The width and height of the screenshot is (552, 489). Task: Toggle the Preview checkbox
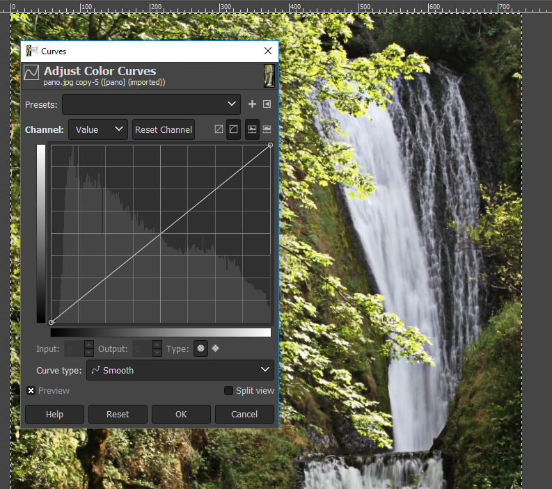pos(31,390)
